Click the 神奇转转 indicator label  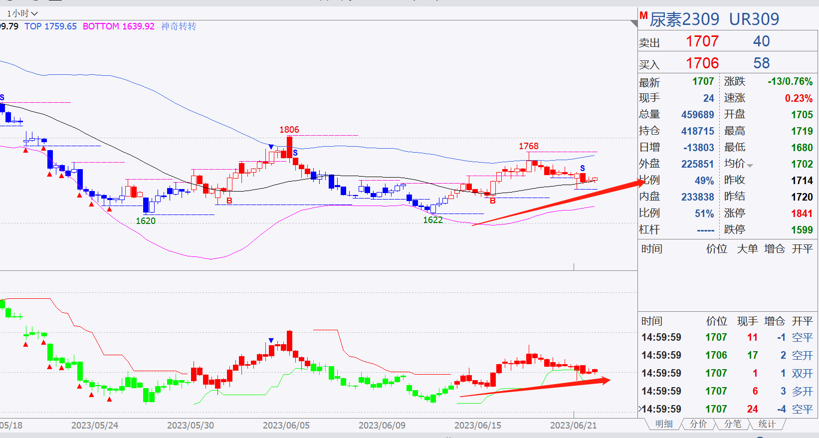click(179, 26)
